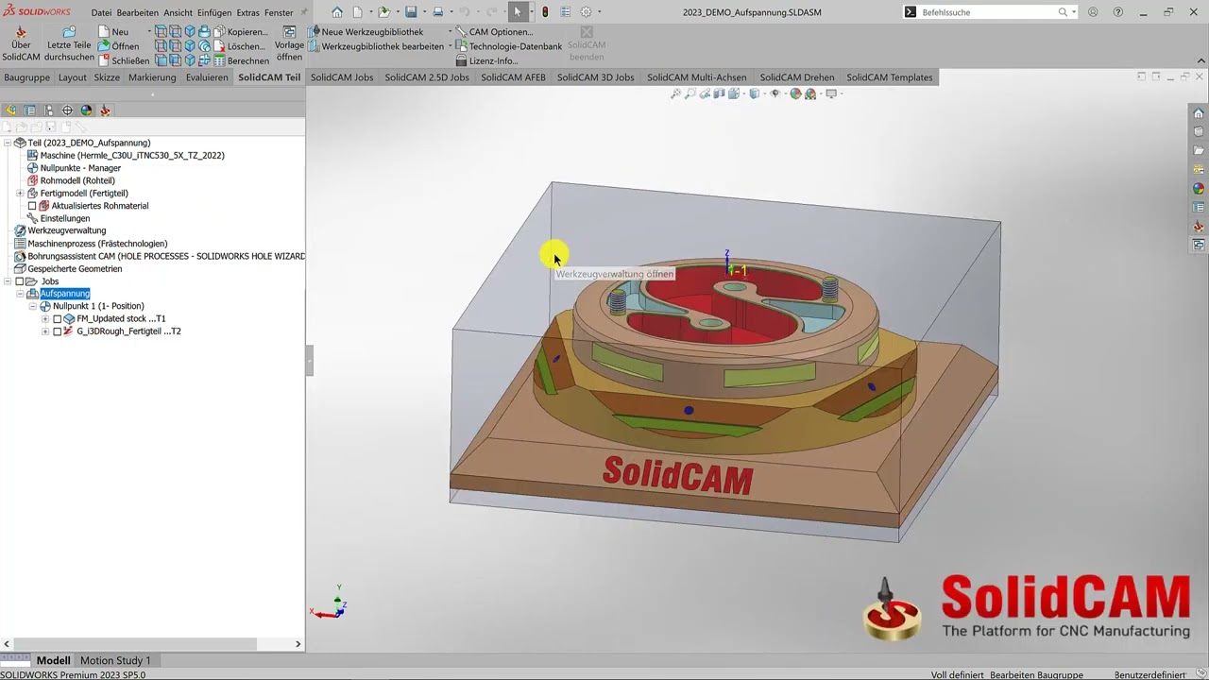Select Rohmodell (Rohteil) tree item

[70, 180]
